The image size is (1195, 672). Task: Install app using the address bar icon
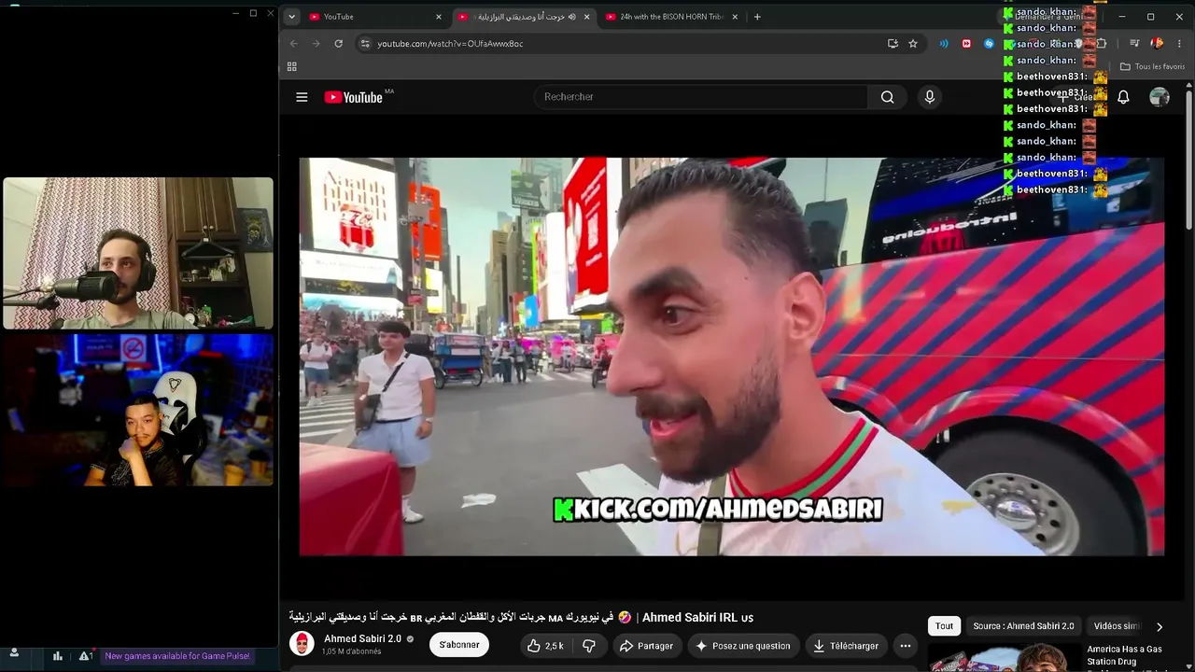[893, 43]
